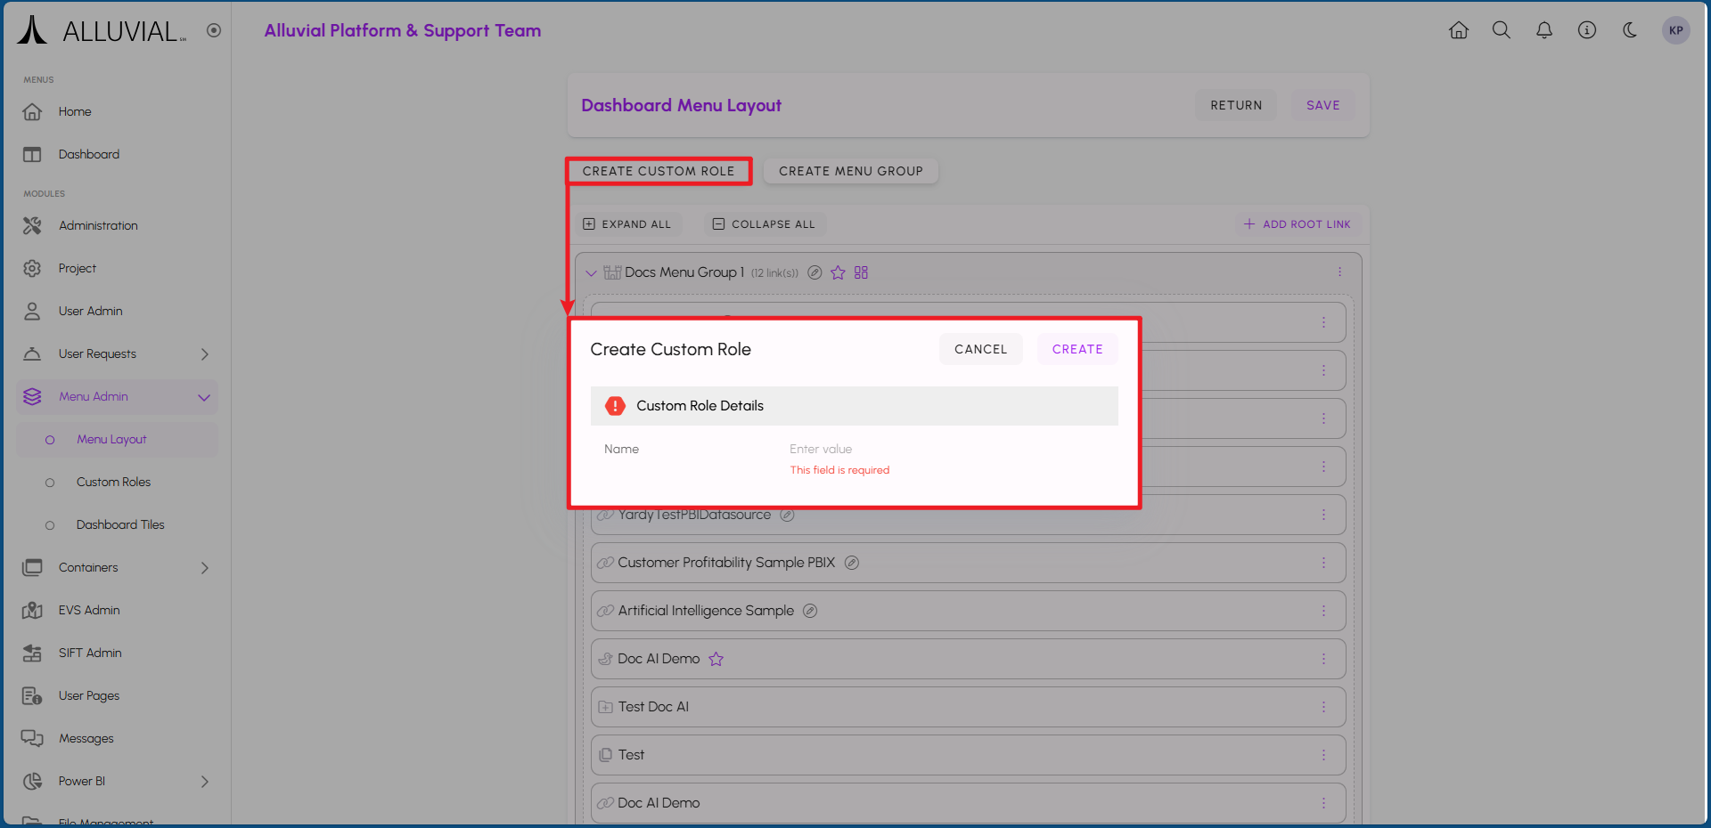Click the home icon in top header
Image resolution: width=1711 pixels, height=828 pixels.
(1459, 30)
